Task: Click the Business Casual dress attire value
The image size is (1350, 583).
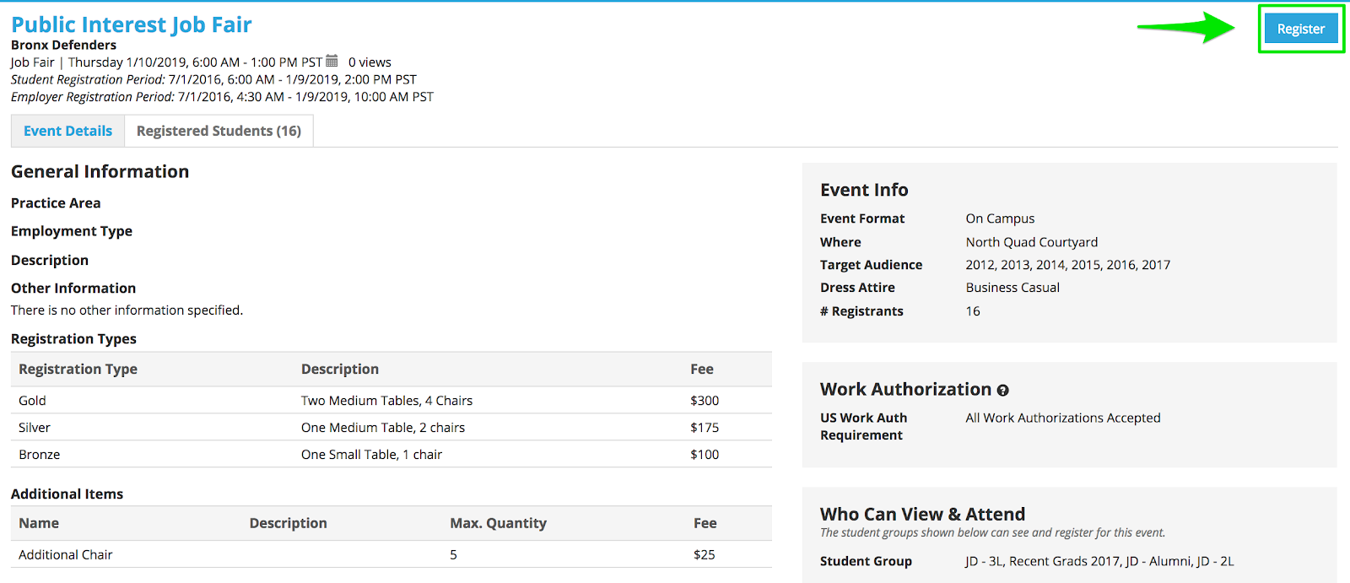Action: (1012, 288)
